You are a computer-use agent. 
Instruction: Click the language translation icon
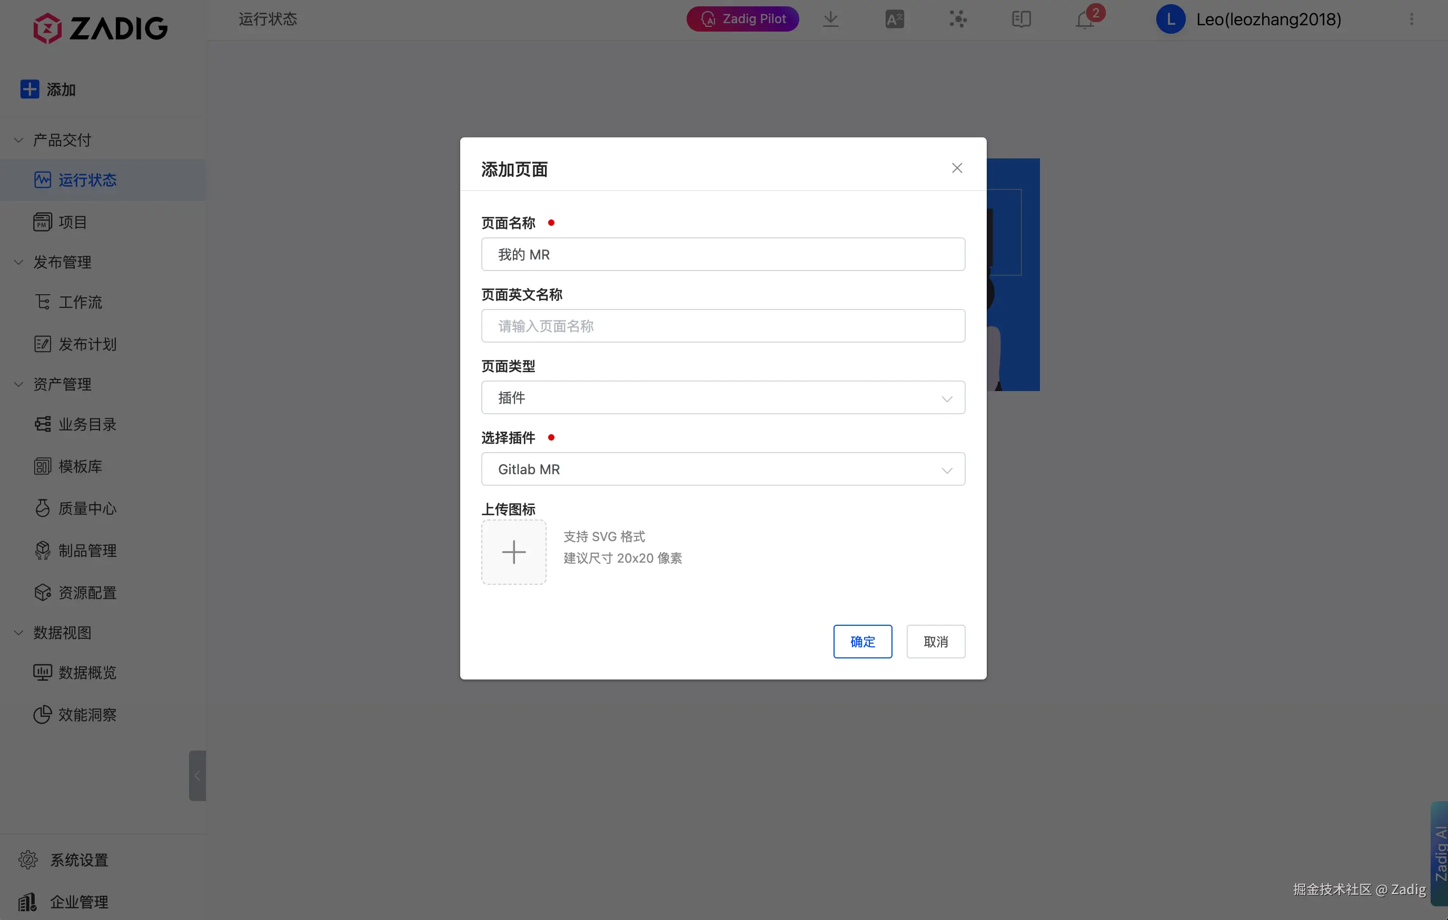point(894,19)
